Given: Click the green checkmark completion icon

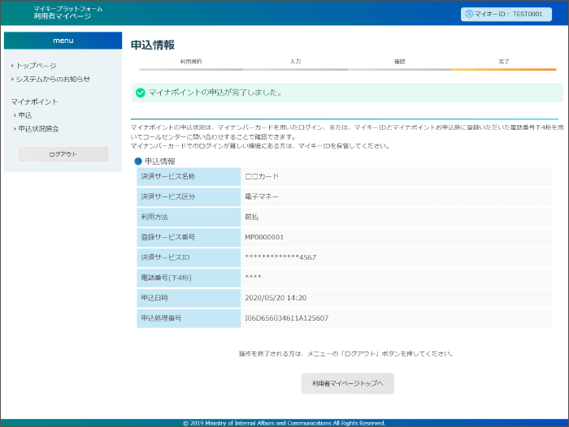Looking at the screenshot, I should [141, 93].
